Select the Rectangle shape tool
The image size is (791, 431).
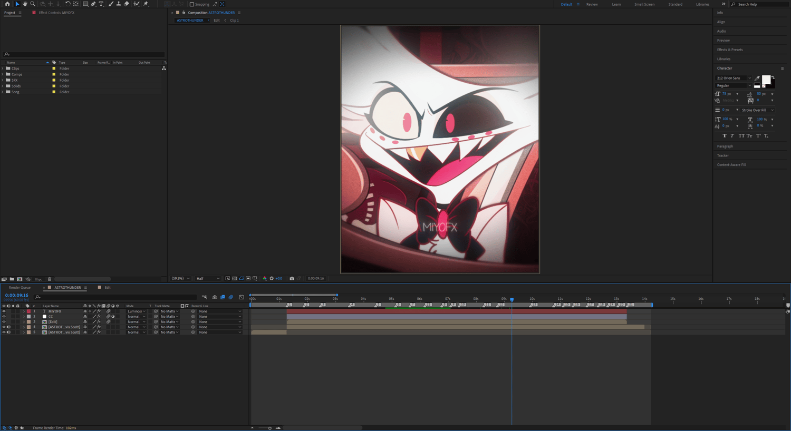(x=85, y=4)
